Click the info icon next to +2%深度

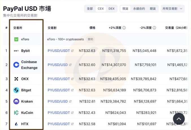[x=124, y=28]
